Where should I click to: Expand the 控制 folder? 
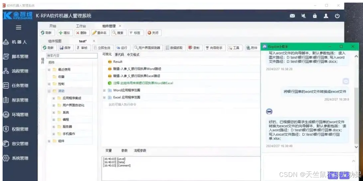coord(49,84)
